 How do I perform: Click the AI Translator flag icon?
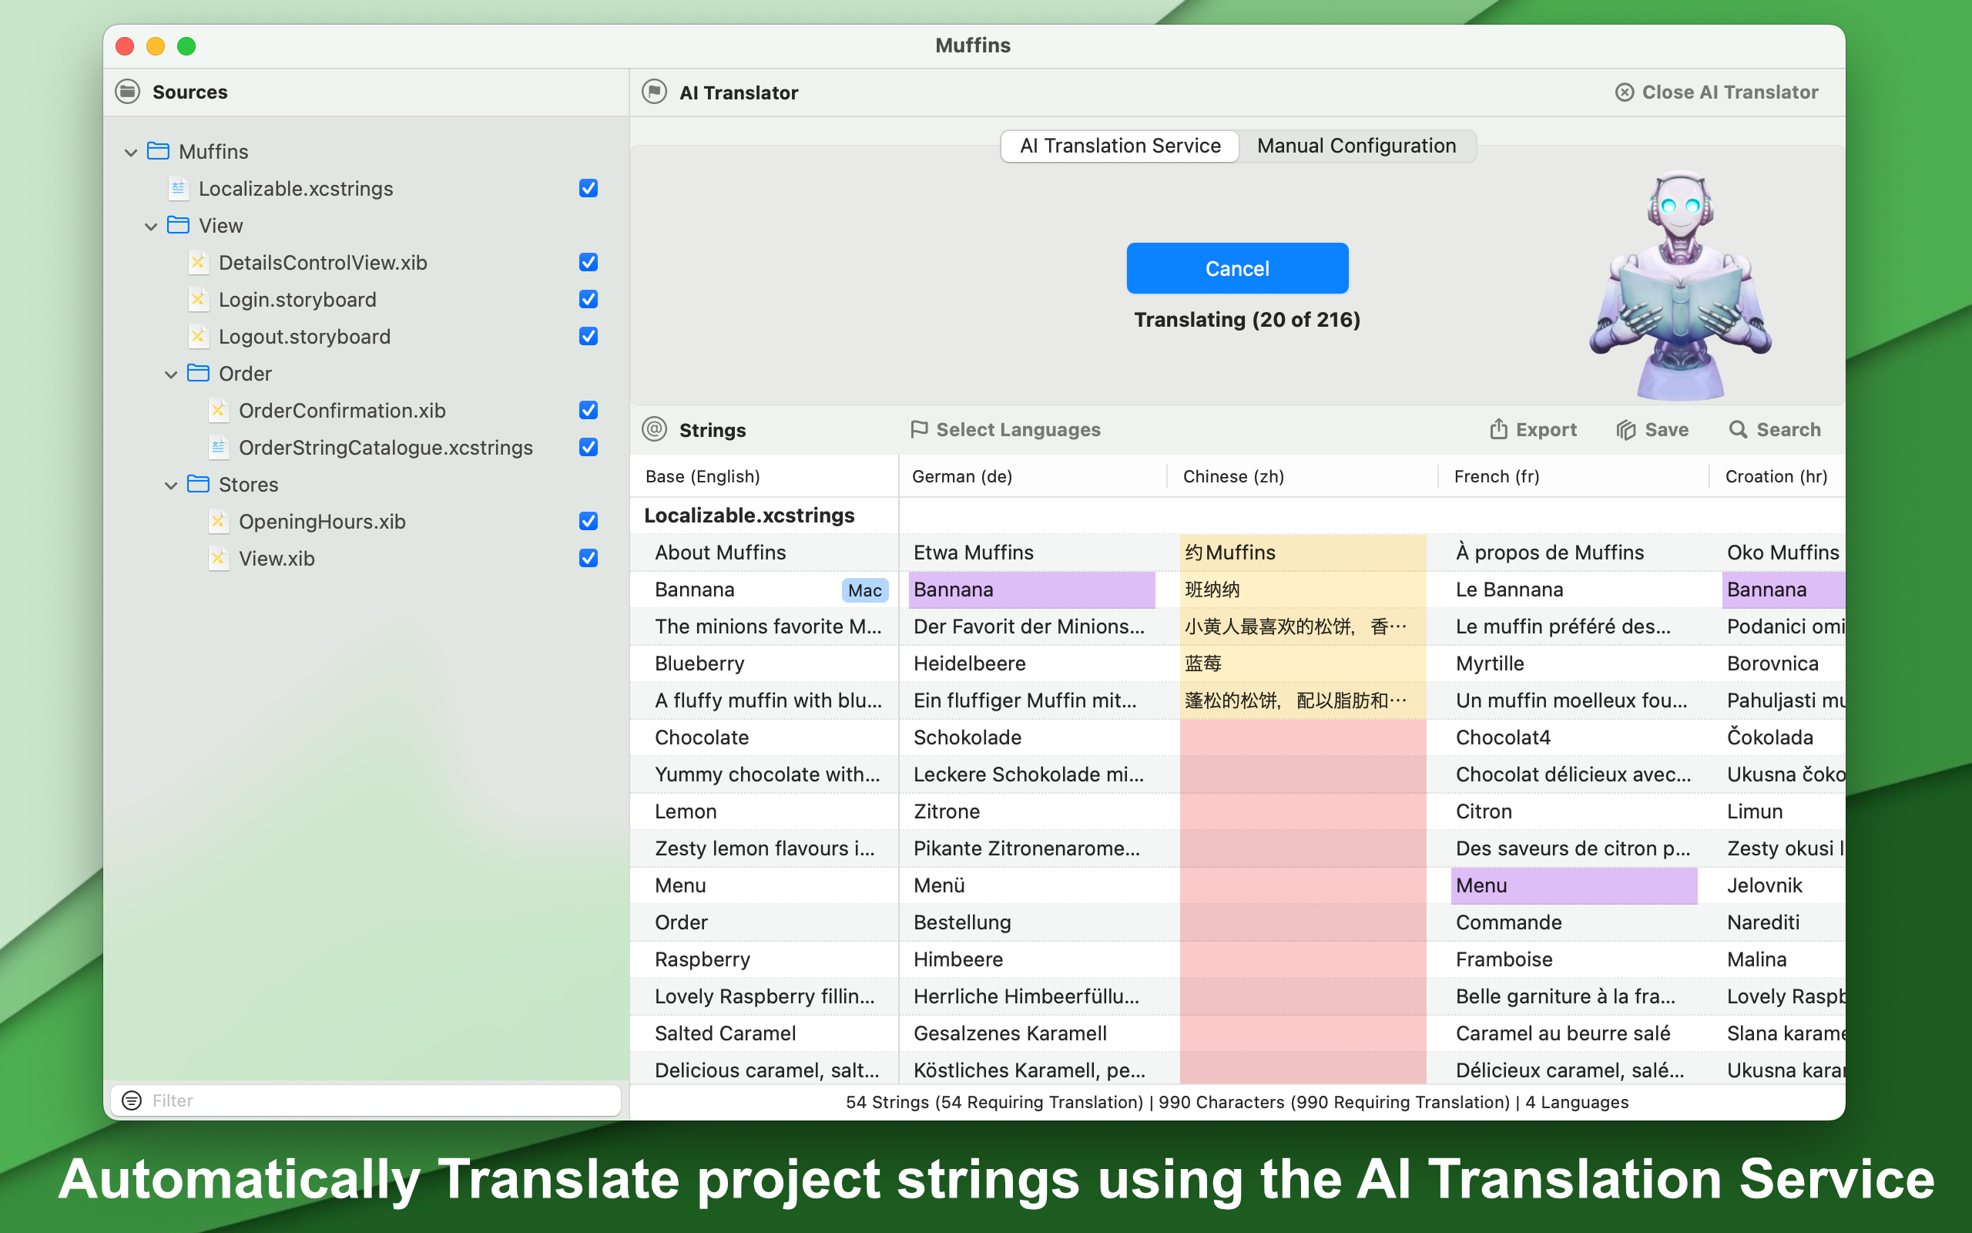coord(653,92)
